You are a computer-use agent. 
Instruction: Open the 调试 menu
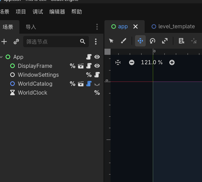[38, 12]
